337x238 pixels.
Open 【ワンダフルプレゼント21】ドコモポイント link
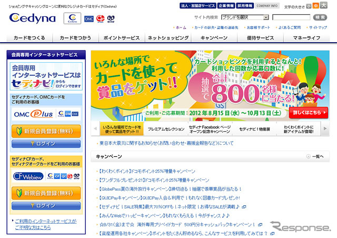coord(153,180)
